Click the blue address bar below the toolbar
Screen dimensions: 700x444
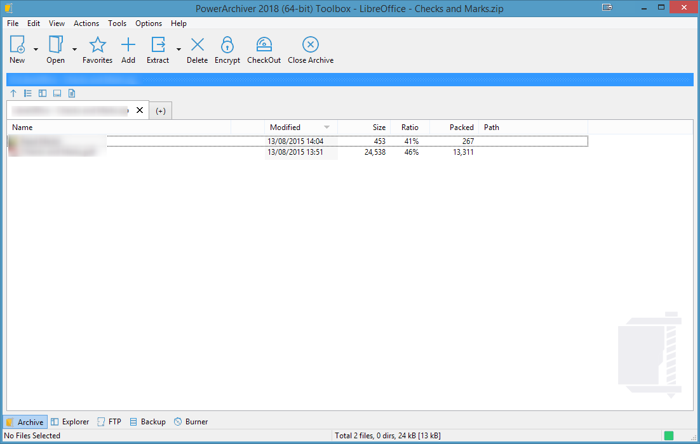pos(349,80)
